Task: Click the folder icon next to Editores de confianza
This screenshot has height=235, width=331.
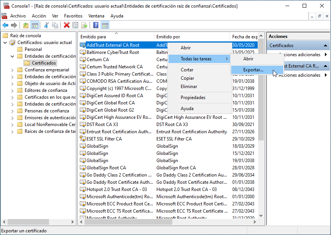Action: coord(20,90)
